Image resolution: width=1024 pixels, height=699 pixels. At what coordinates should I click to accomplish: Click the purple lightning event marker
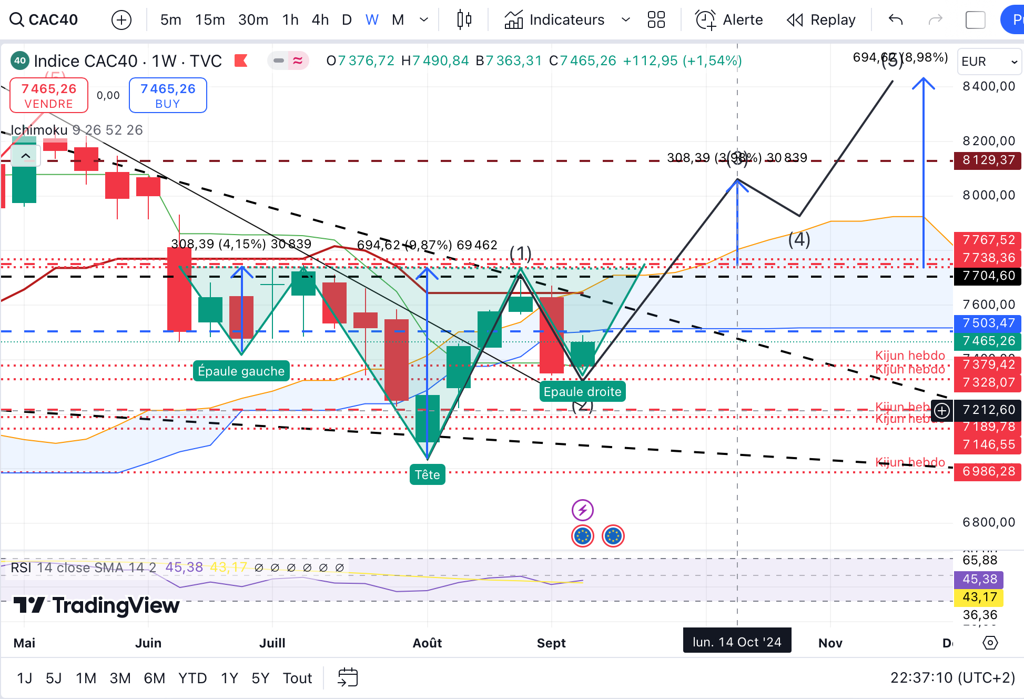[x=582, y=510]
